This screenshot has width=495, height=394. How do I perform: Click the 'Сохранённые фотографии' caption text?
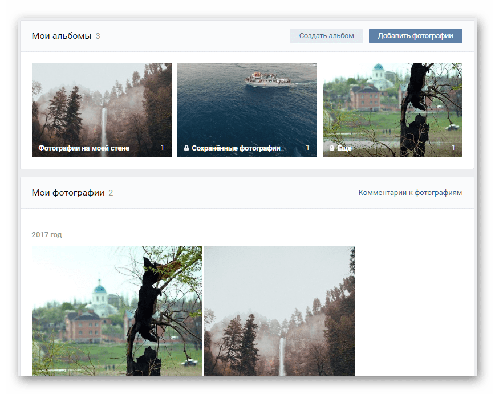click(236, 148)
